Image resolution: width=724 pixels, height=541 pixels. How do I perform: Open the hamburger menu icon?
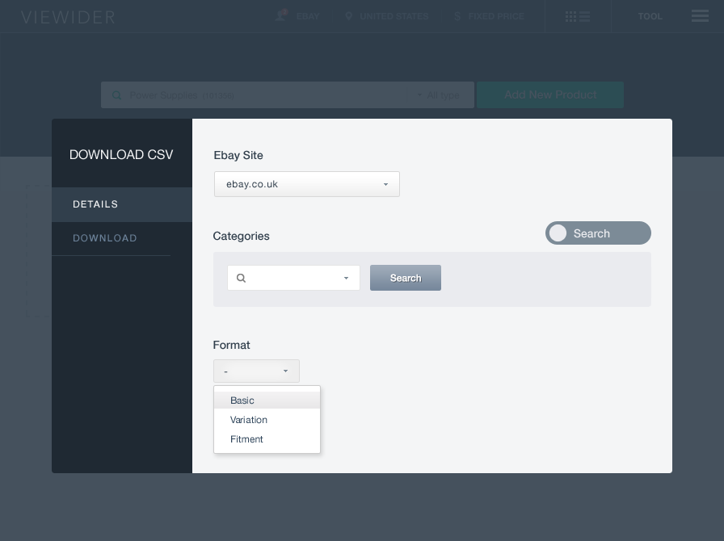[700, 16]
